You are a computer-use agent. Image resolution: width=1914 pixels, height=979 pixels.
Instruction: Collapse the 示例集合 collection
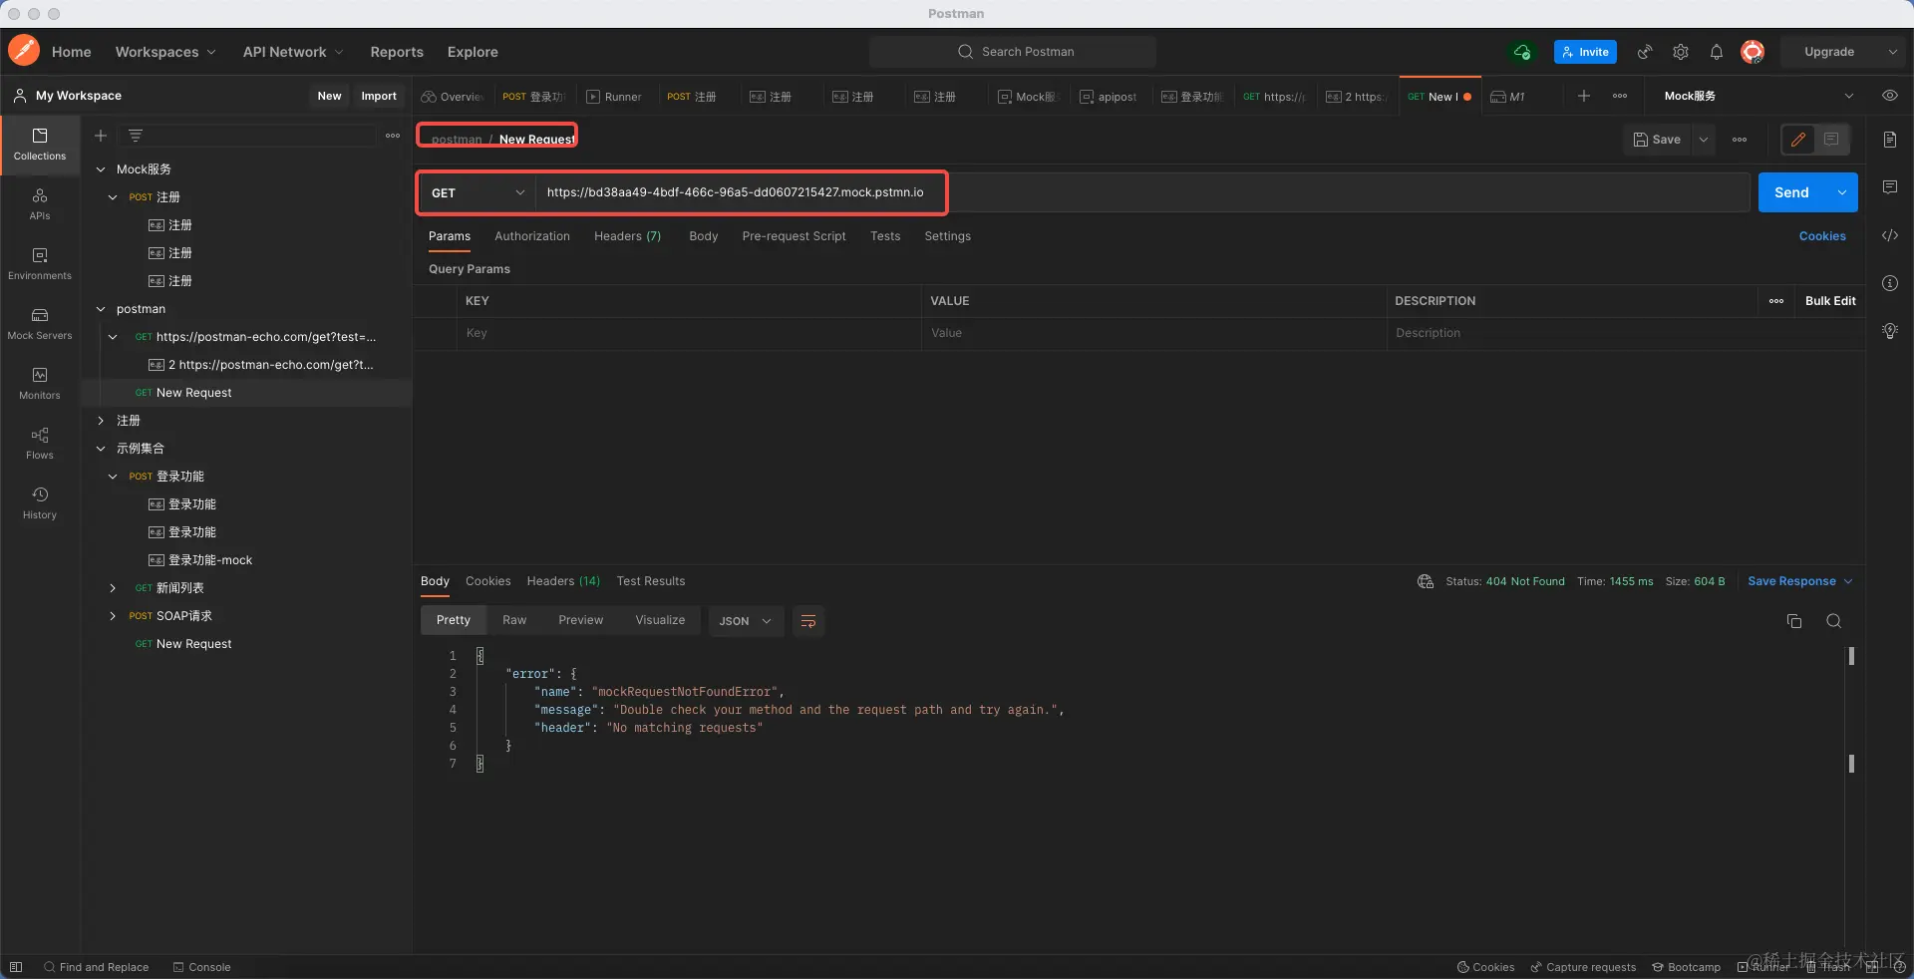101,449
